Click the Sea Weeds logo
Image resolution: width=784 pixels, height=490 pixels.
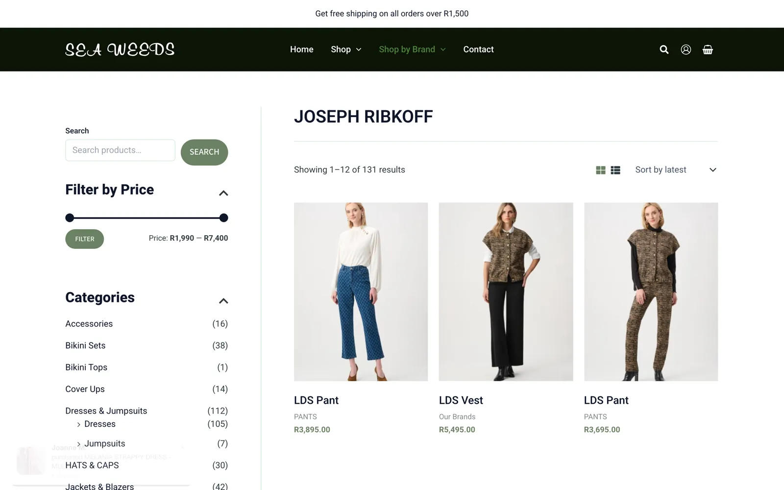[x=120, y=49]
